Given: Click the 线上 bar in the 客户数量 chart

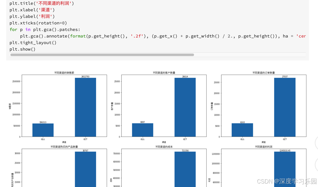Looking at the screenshot, I should (143, 130).
